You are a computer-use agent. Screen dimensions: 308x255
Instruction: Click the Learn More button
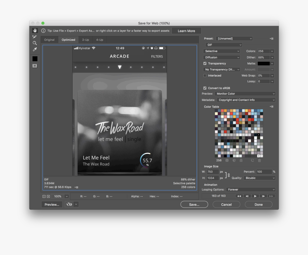click(186, 31)
